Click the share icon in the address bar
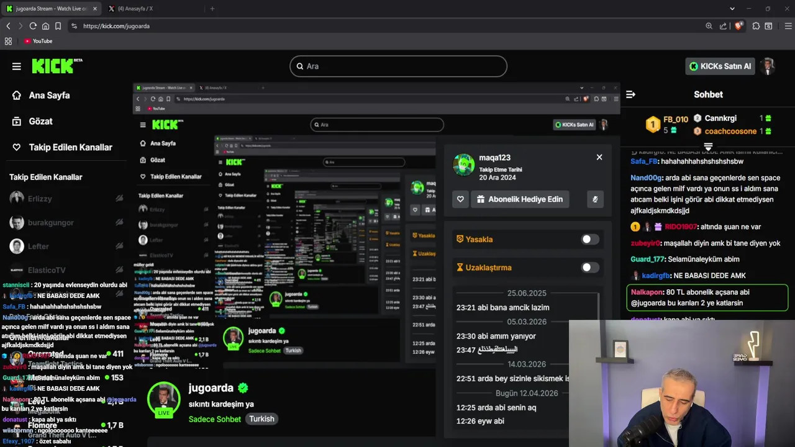This screenshot has width=795, height=447. coord(723,26)
